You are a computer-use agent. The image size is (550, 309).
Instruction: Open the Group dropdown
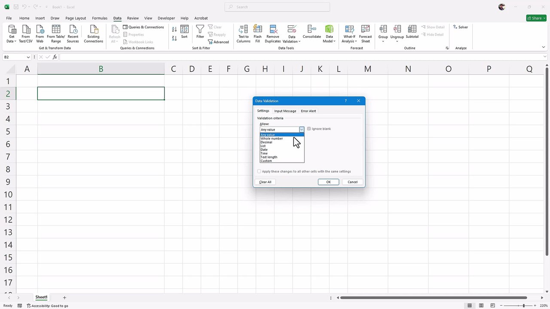coord(383,41)
